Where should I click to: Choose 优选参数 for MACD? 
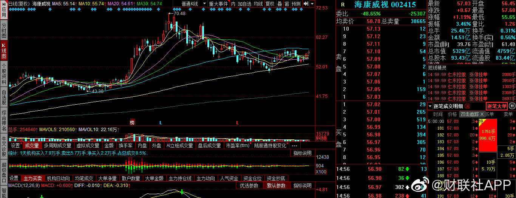click(x=249, y=186)
